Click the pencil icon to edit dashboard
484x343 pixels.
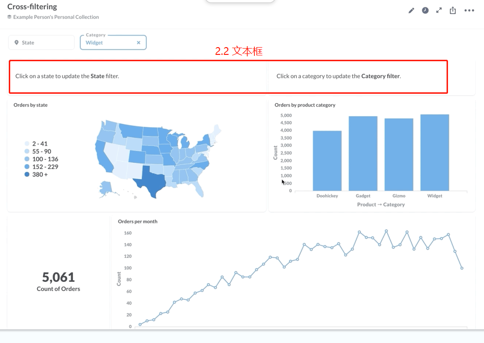(411, 10)
